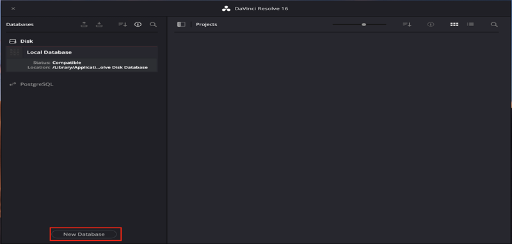Click the database backup upload icon

point(84,24)
